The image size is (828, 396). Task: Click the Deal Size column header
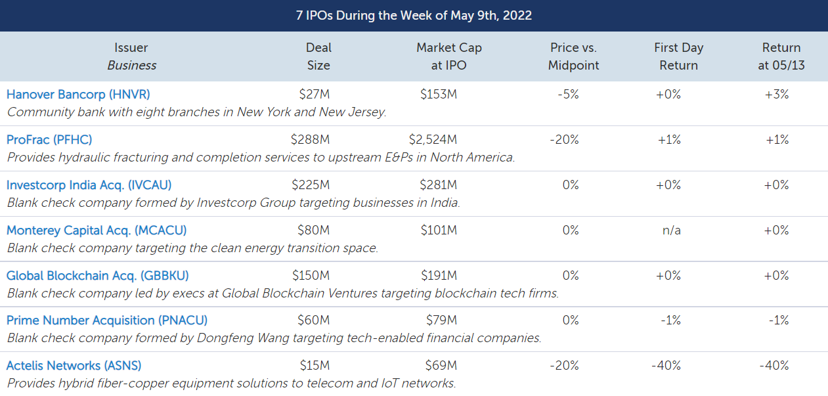click(x=318, y=56)
